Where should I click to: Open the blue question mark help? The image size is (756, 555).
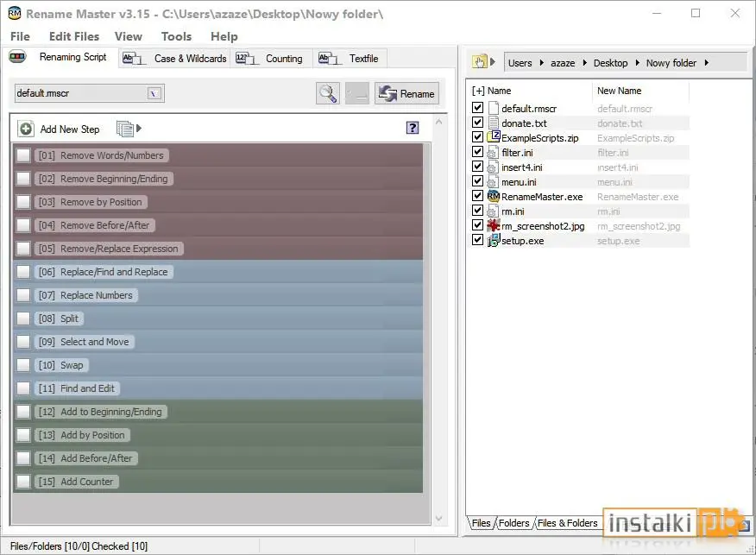(413, 128)
